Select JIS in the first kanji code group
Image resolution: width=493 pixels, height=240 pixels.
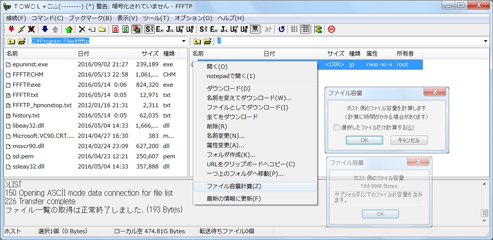point(170,29)
